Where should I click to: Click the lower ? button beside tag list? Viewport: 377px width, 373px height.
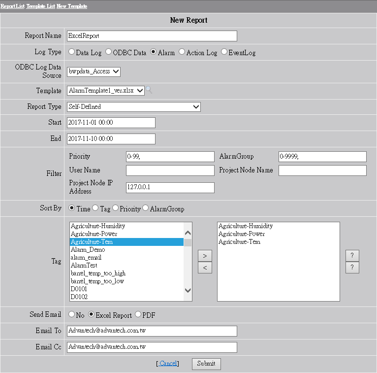(x=352, y=268)
